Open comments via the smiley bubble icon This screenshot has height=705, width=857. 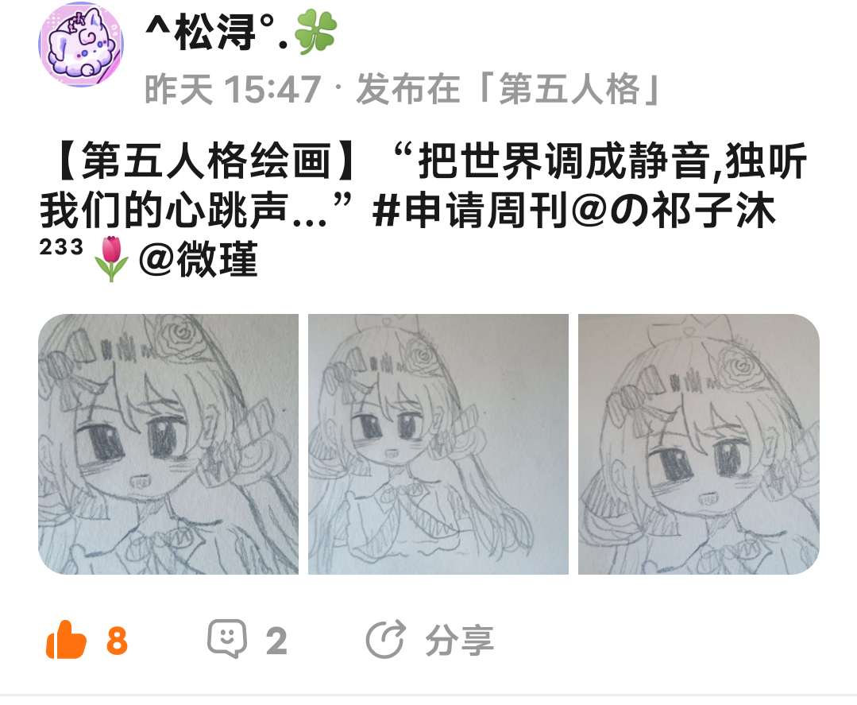coord(227,638)
